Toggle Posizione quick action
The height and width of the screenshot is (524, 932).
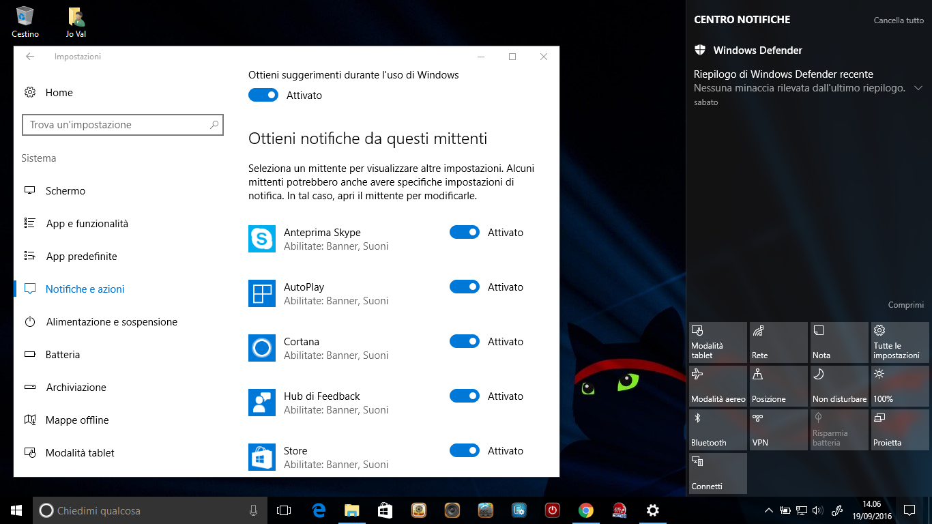pyautogui.click(x=778, y=386)
